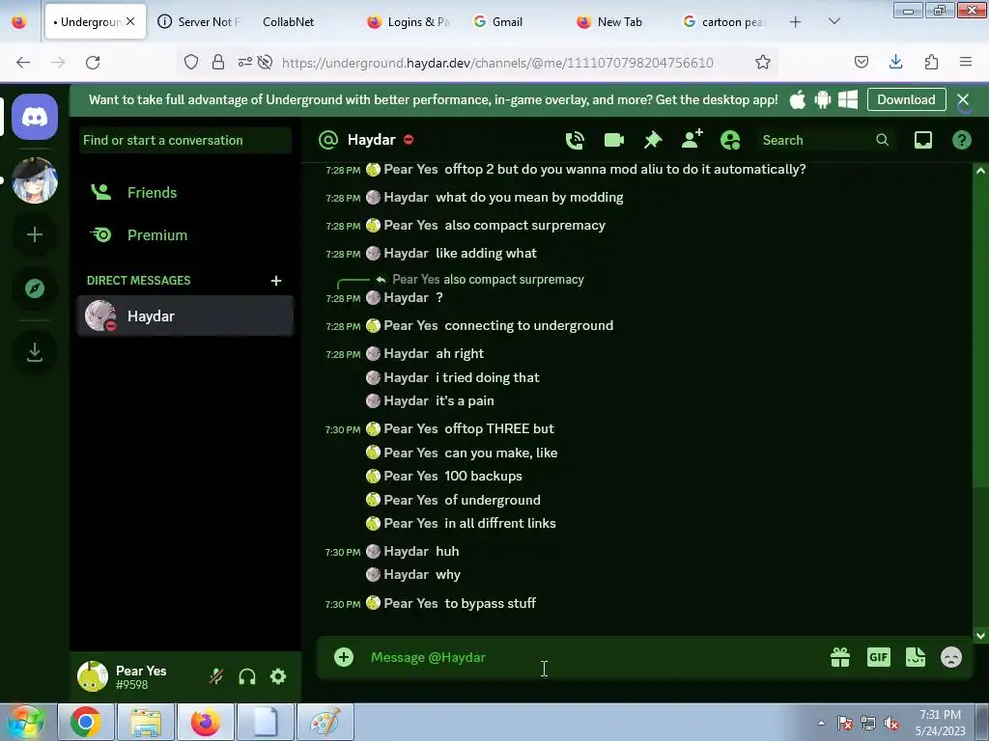
Task: Start a voice call with Haydar
Action: 575,140
